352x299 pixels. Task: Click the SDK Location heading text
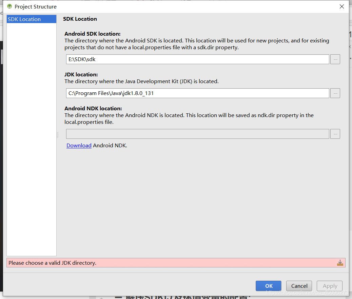[80, 19]
